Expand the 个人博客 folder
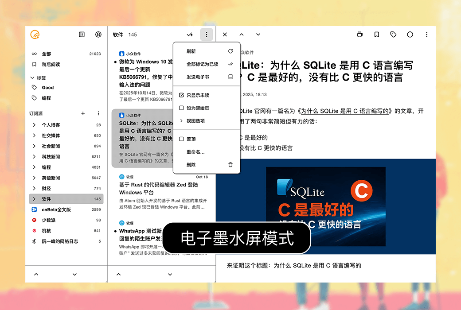 pyautogui.click(x=34, y=125)
